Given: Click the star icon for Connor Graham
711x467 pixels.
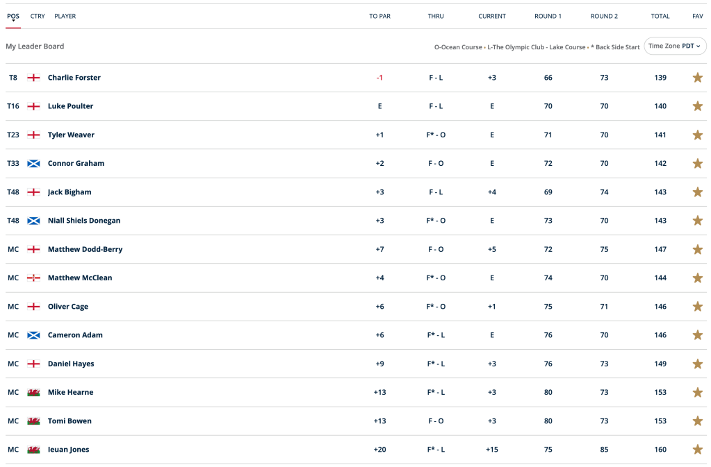Looking at the screenshot, I should click(x=697, y=164).
